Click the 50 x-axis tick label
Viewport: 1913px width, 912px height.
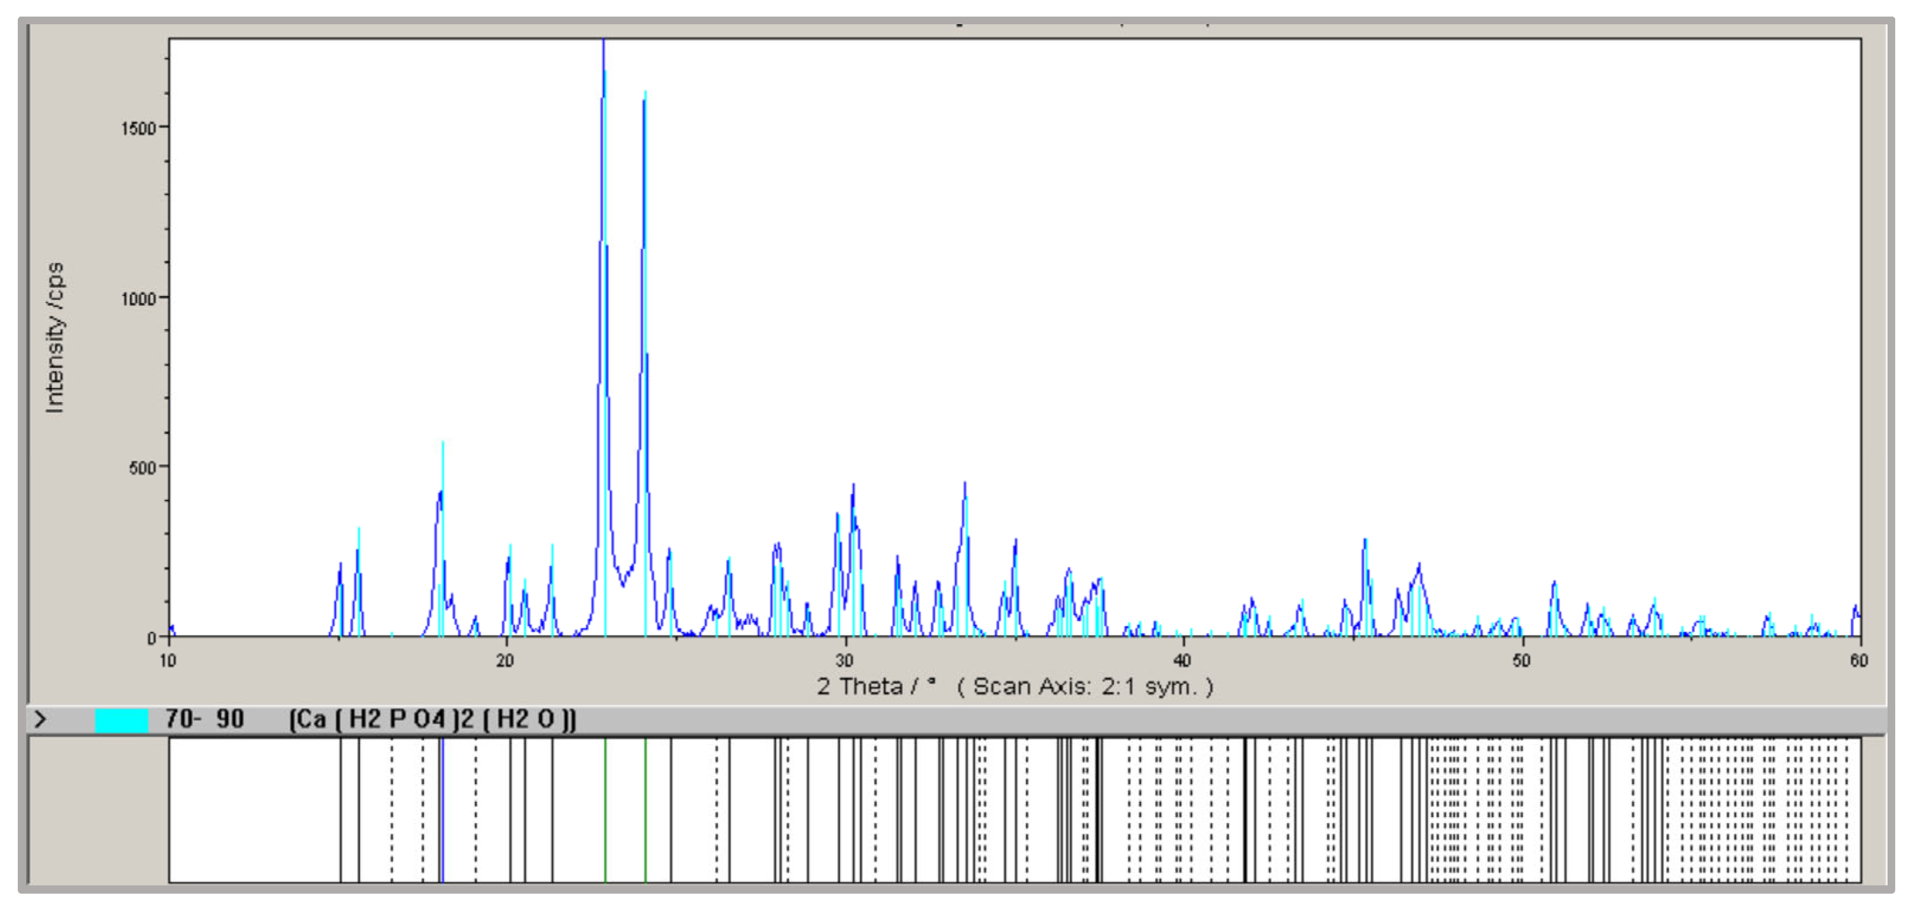pos(1521,660)
